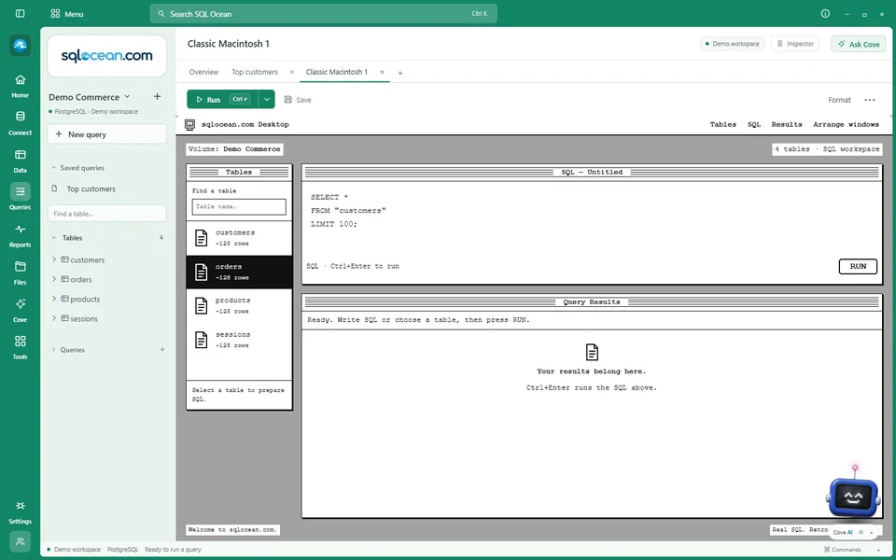This screenshot has width=896, height=560.
Task: Click the Search SQL Ocean field
Action: [x=324, y=14]
